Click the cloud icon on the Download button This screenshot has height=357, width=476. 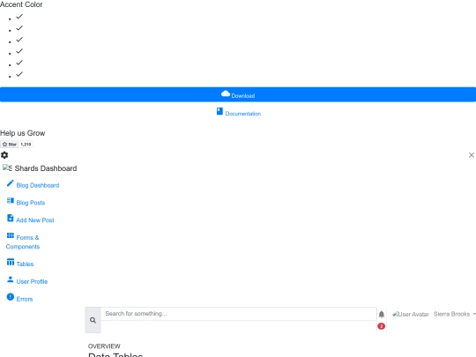click(226, 93)
